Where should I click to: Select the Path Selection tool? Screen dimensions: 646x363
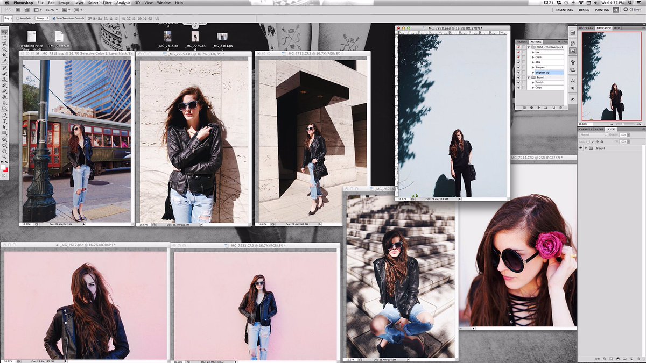click(4, 127)
